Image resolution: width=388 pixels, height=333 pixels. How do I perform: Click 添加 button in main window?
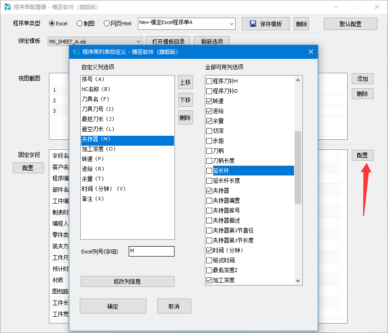pyautogui.click(x=362, y=79)
